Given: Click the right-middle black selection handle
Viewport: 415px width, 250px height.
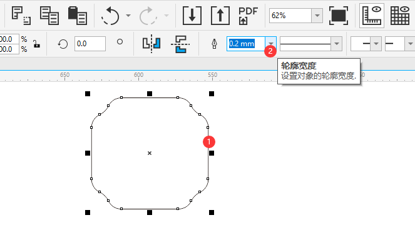Looking at the screenshot, I should pyautogui.click(x=212, y=153).
